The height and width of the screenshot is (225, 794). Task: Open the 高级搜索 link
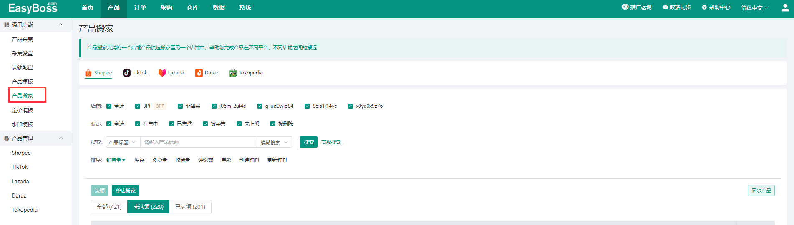click(x=331, y=142)
